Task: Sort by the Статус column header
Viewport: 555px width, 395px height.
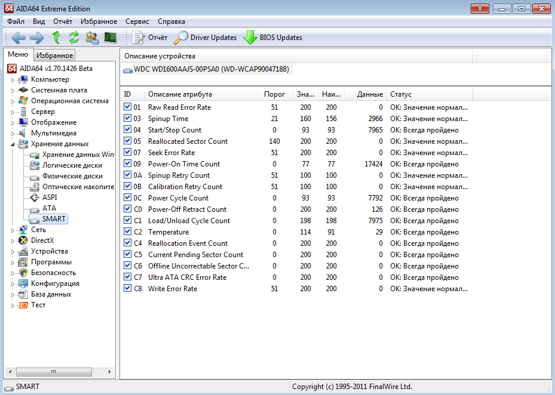Action: click(430, 94)
